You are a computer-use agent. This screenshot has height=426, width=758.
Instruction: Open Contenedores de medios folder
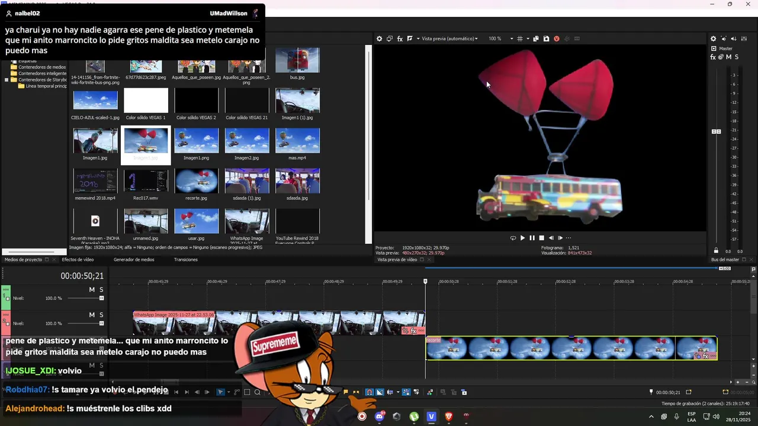click(38, 67)
